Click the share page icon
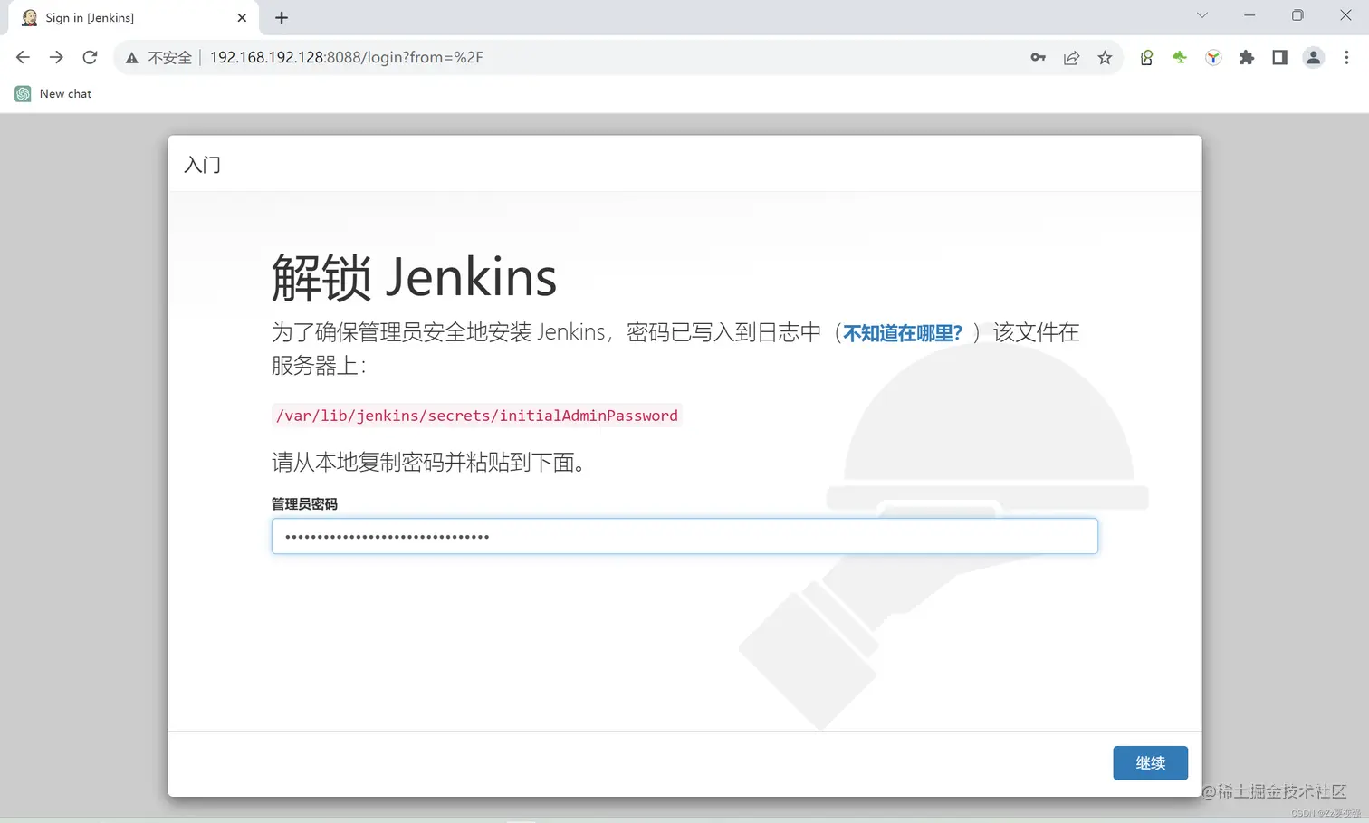This screenshot has height=823, width=1369. coord(1071,57)
